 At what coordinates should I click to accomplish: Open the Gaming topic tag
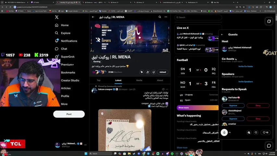97,61
